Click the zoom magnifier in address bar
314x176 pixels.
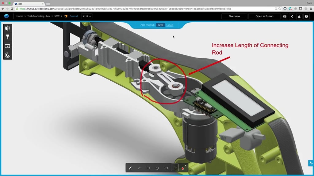[276, 9]
